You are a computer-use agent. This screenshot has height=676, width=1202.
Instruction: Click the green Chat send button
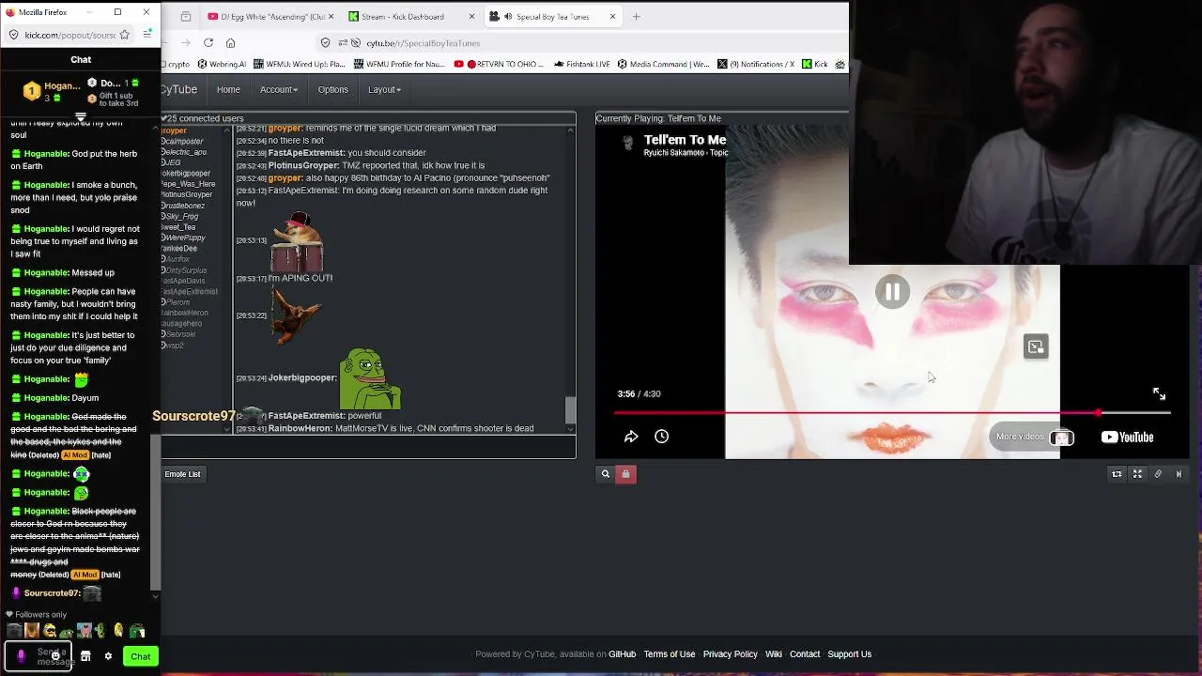point(140,656)
